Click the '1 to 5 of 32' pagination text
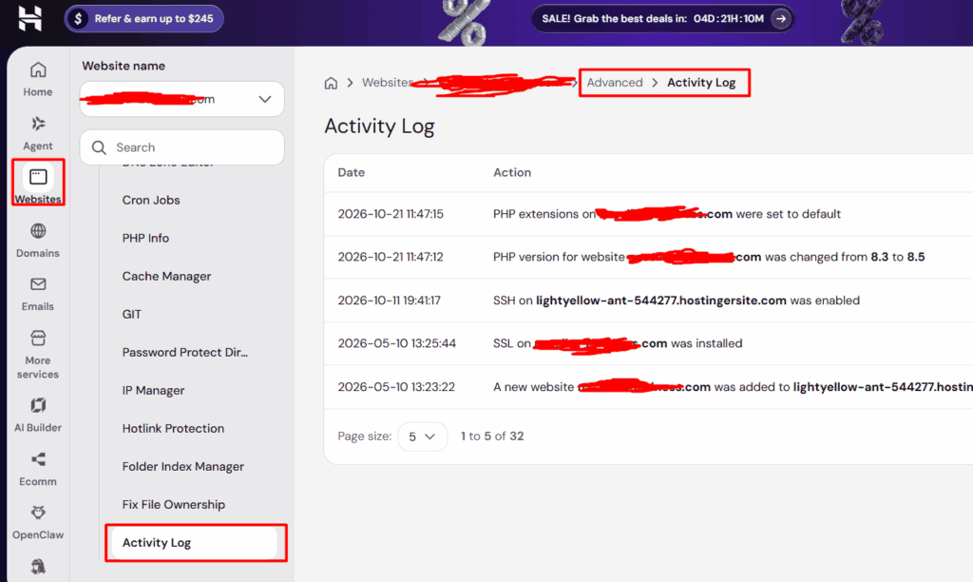Viewport: 973px width, 582px height. point(492,436)
